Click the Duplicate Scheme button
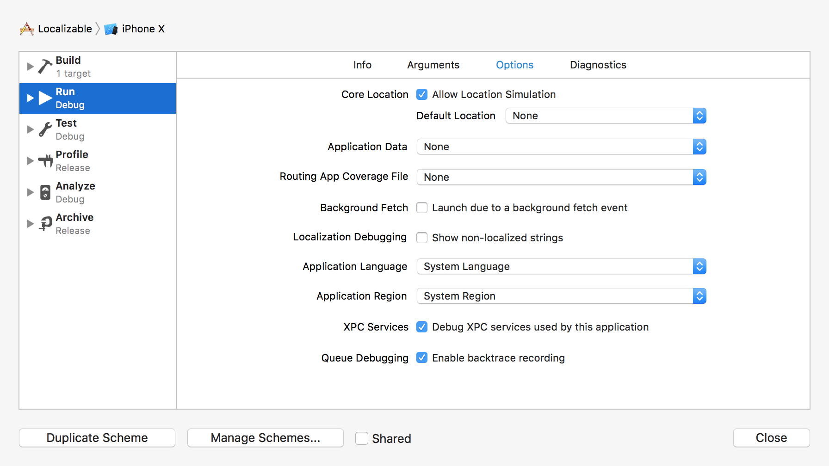This screenshot has width=829, height=466. point(97,438)
